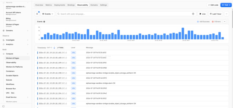Expand the Email Service chevron
This screenshot has height=108, width=233.
point(28,97)
